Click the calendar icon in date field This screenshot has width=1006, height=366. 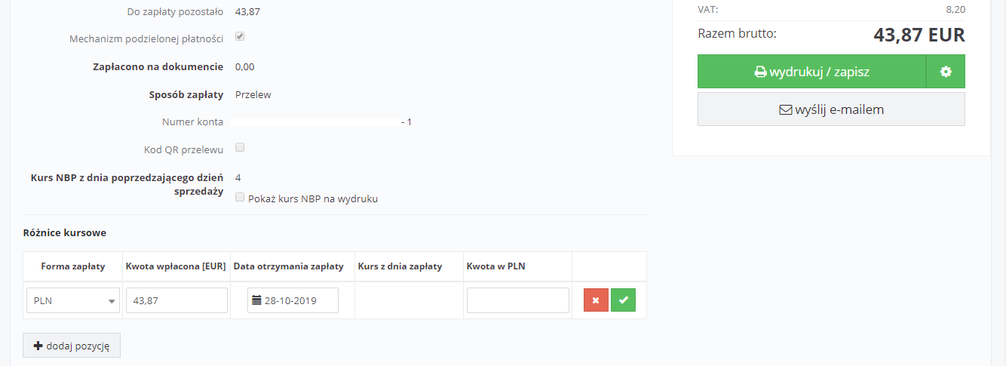point(257,300)
